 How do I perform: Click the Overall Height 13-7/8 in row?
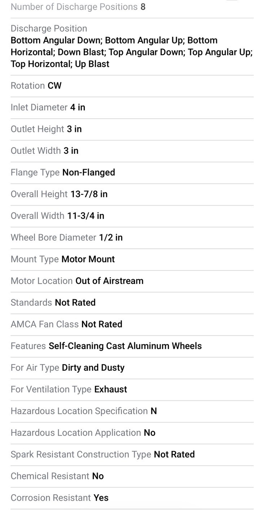tap(132, 194)
